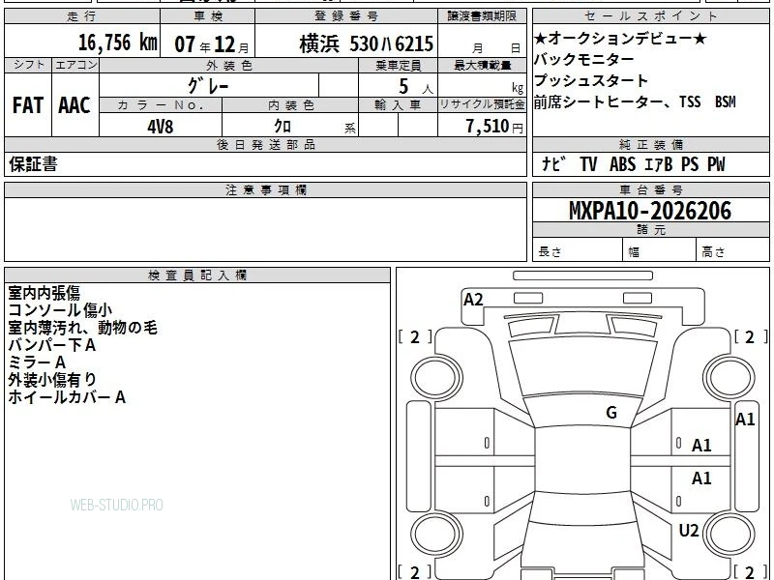
Task: Click プッシュスタート sales point line
Action: click(x=591, y=80)
